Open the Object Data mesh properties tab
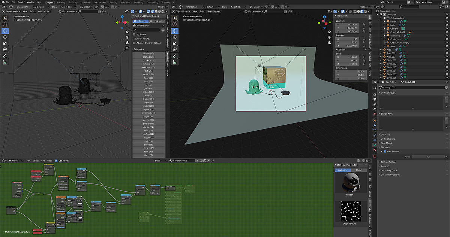Viewport: 450px width, 237px height. coord(375,145)
